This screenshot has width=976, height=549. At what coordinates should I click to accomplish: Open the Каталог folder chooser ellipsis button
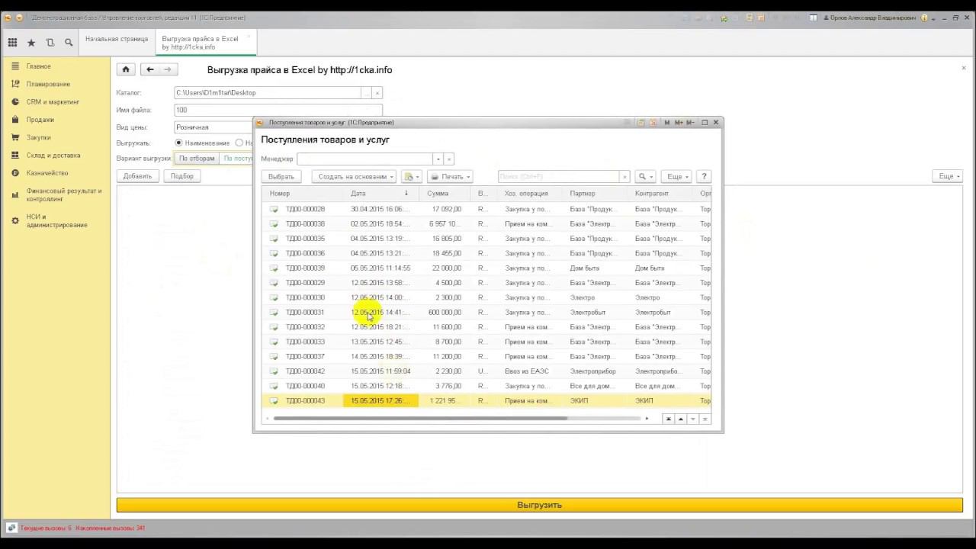[366, 92]
